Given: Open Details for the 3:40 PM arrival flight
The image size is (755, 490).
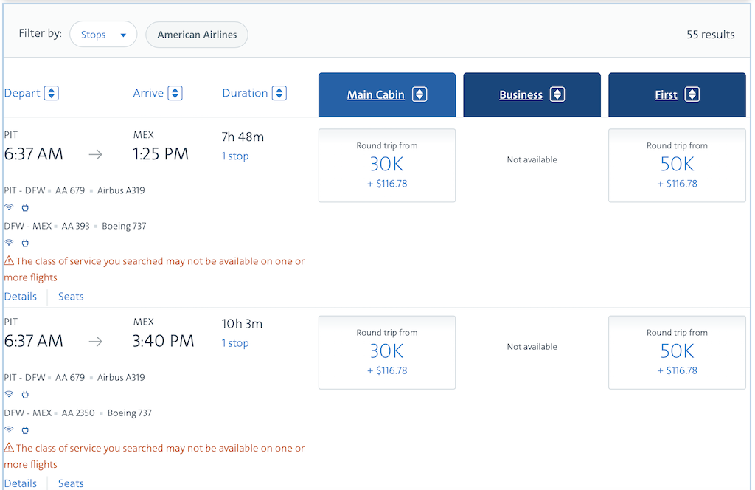Looking at the screenshot, I should click(20, 483).
